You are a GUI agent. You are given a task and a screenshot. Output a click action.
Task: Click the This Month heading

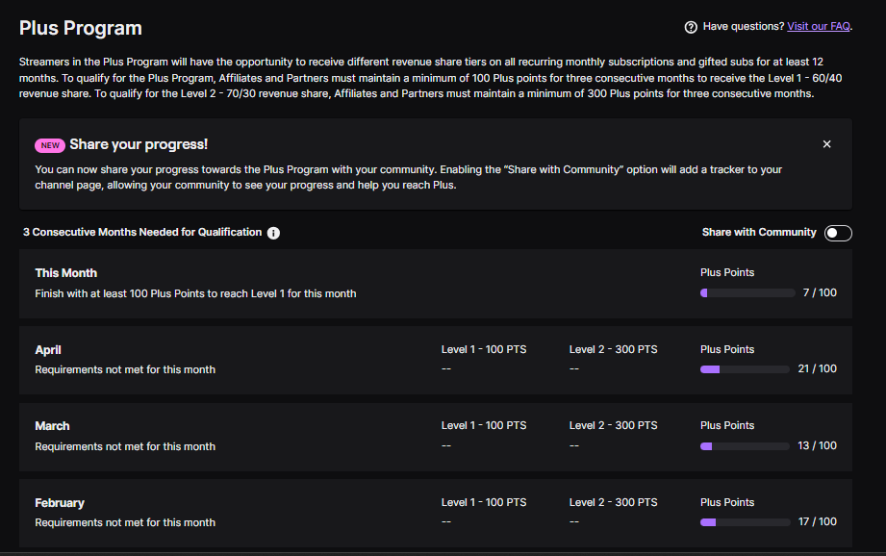coord(66,273)
